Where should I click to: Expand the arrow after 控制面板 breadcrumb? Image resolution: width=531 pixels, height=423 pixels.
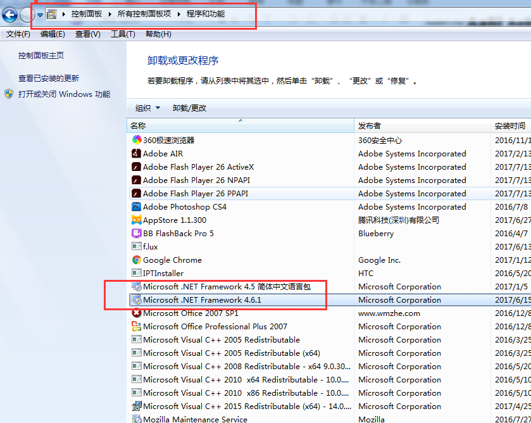pyautogui.click(x=109, y=14)
